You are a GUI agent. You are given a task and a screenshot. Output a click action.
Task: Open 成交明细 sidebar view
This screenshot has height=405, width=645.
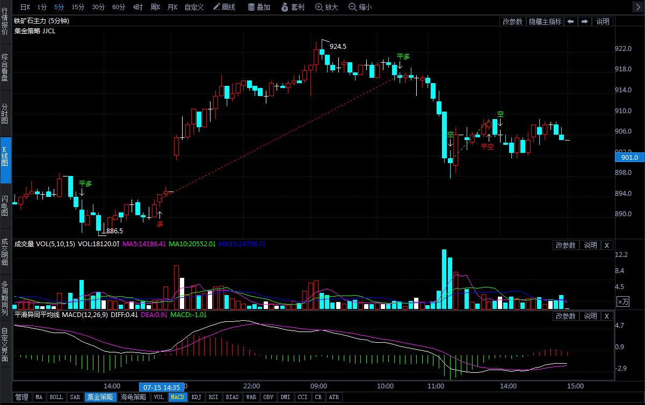tap(5, 251)
